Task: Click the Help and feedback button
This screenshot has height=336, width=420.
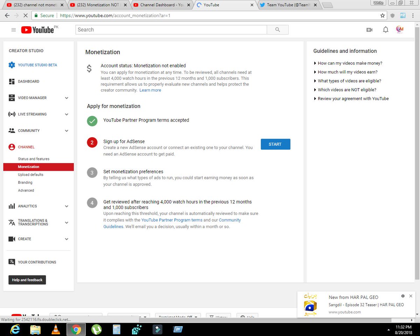Action: [27, 280]
